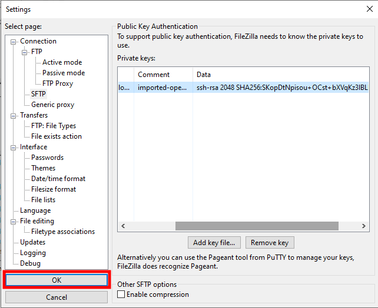Open the File lists page

click(x=43, y=200)
